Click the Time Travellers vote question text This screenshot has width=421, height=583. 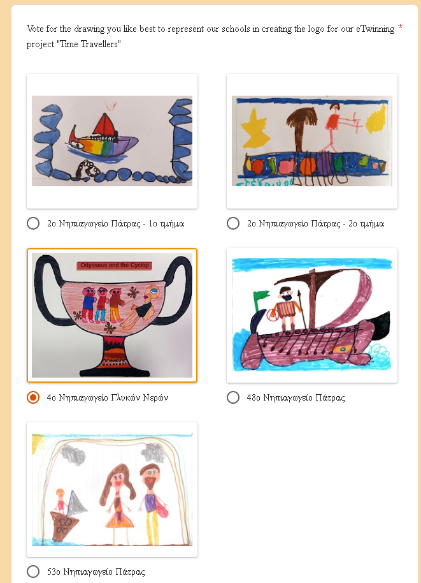[210, 36]
